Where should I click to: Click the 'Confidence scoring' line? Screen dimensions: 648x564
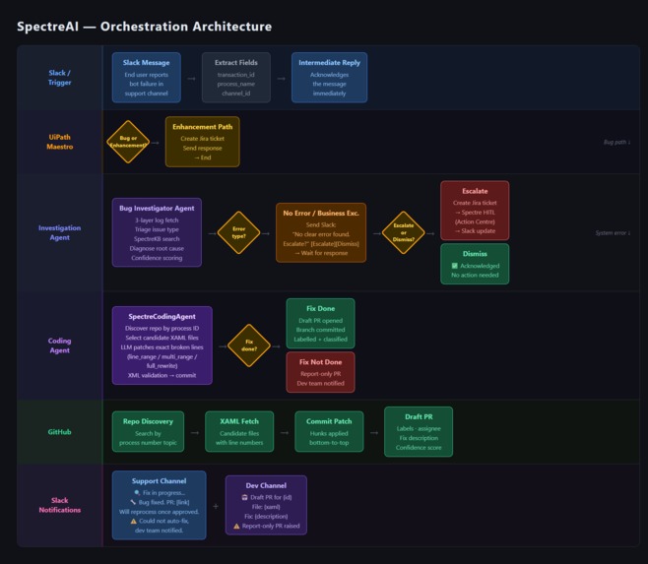pos(157,258)
